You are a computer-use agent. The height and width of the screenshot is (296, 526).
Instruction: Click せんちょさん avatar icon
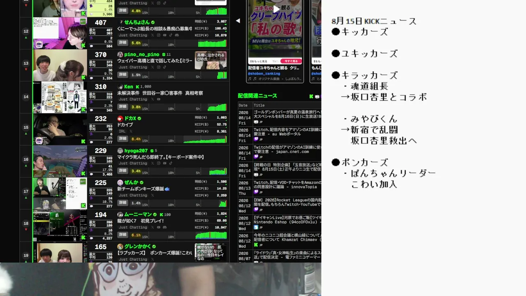(x=120, y=22)
